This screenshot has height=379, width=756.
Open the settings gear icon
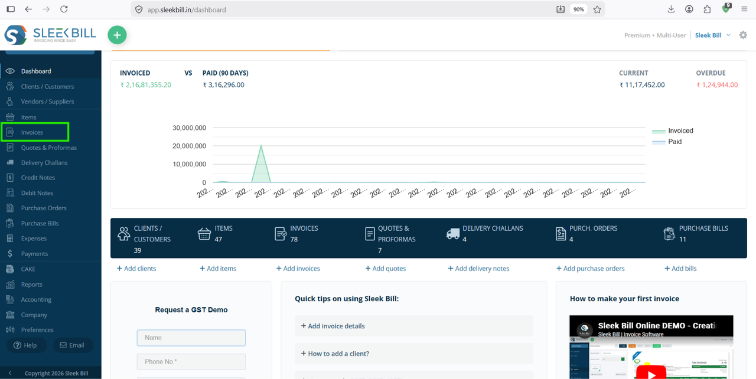[x=743, y=35]
